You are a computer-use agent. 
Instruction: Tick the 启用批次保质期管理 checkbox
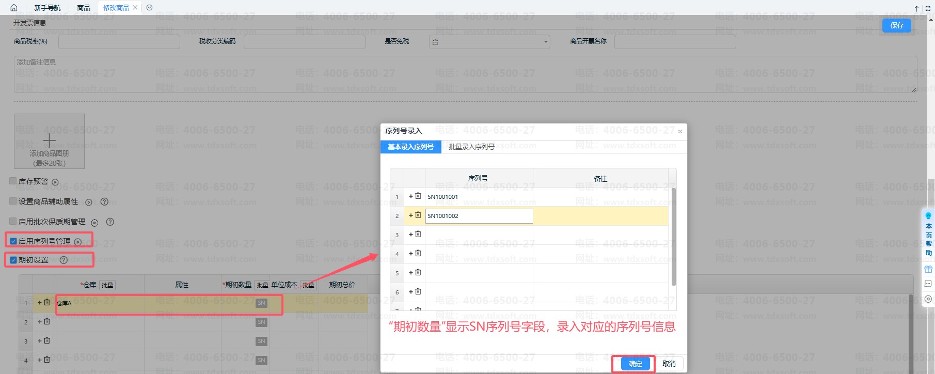[13, 222]
